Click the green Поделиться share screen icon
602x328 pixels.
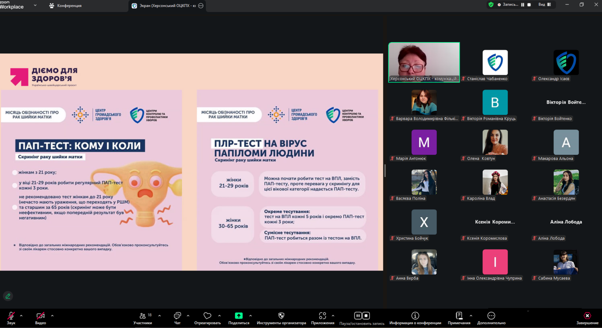[239, 316]
